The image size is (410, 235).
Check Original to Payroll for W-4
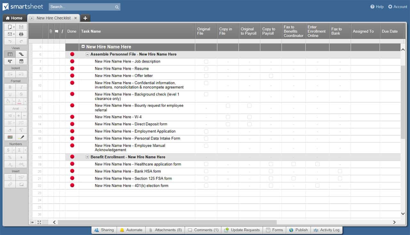point(249,117)
